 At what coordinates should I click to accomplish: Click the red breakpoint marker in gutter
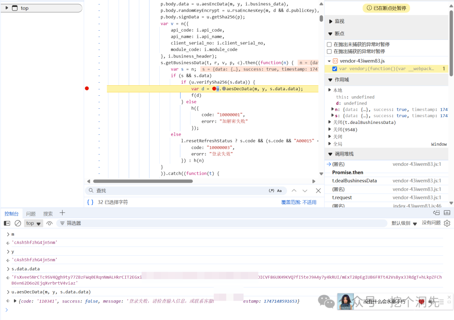87,88
